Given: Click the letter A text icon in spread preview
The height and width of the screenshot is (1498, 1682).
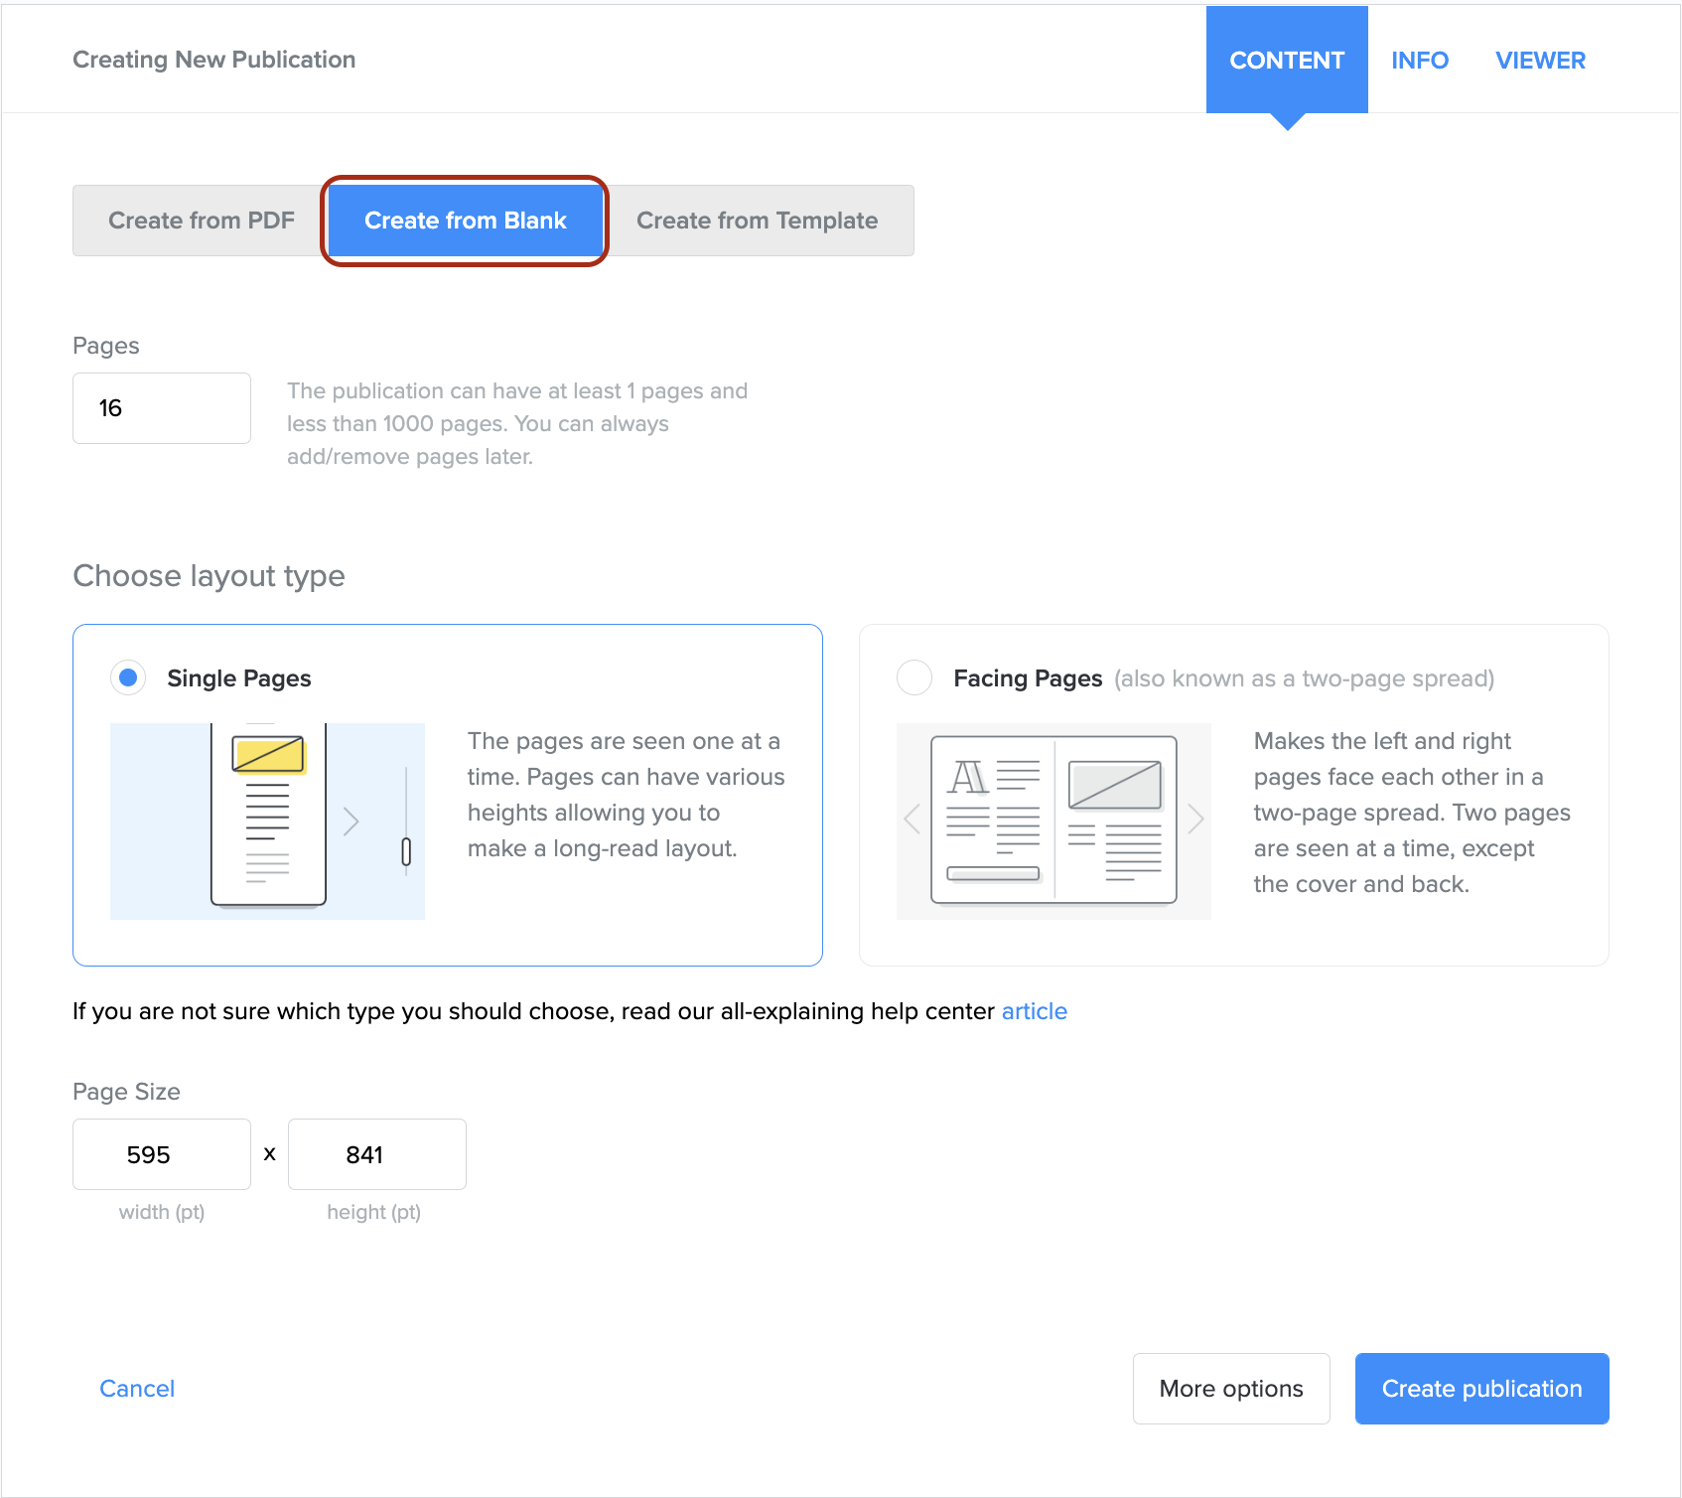Looking at the screenshot, I should [968, 777].
